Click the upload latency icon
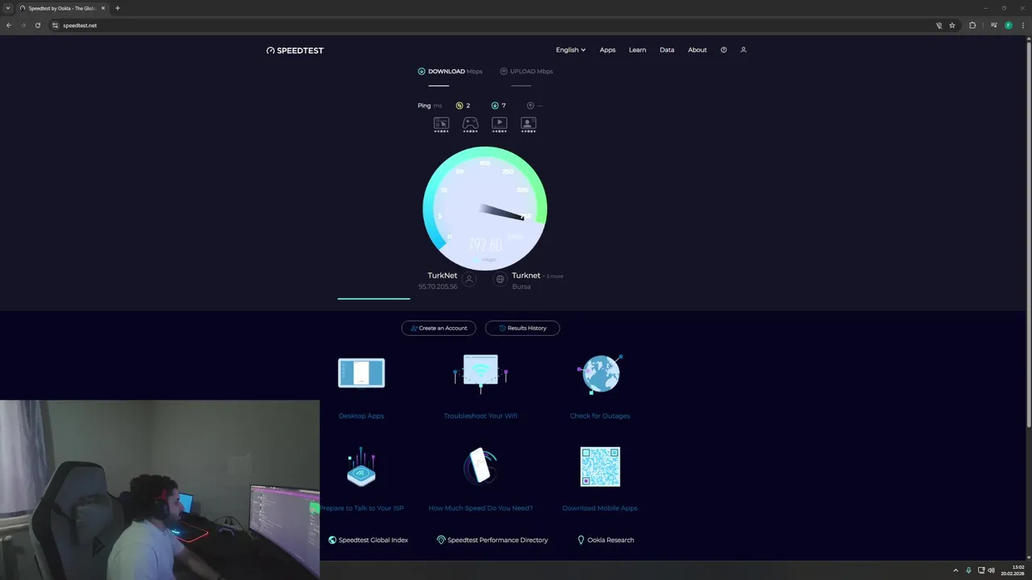 [x=531, y=106]
